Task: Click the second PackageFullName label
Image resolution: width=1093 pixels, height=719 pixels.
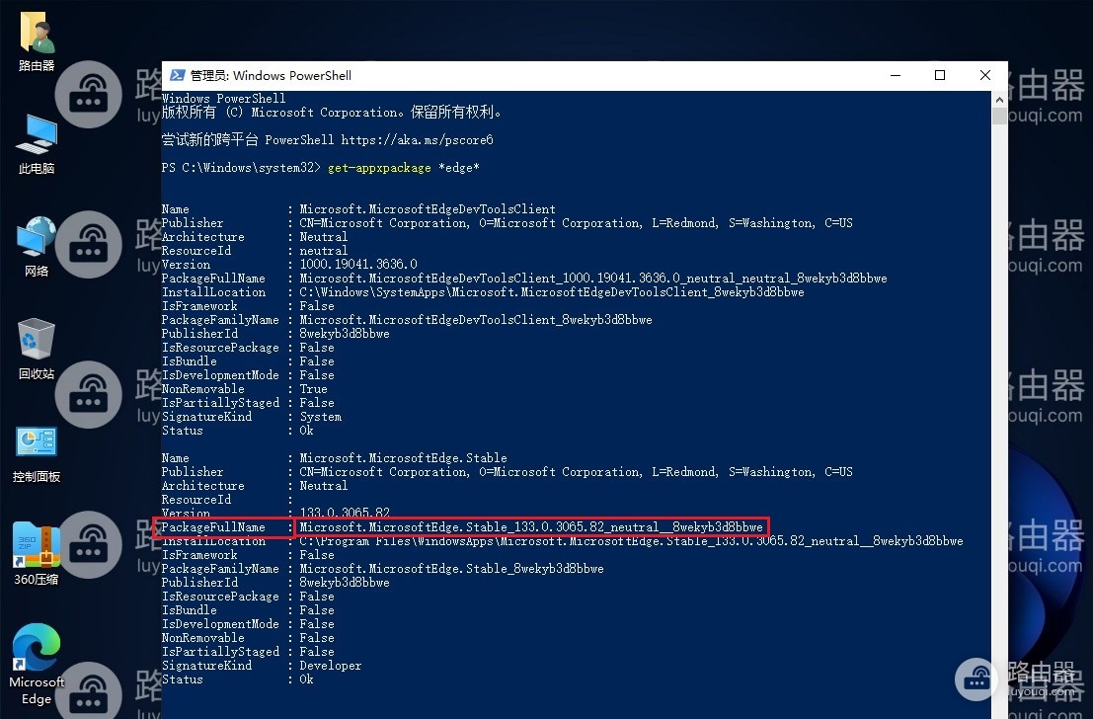Action: [213, 527]
